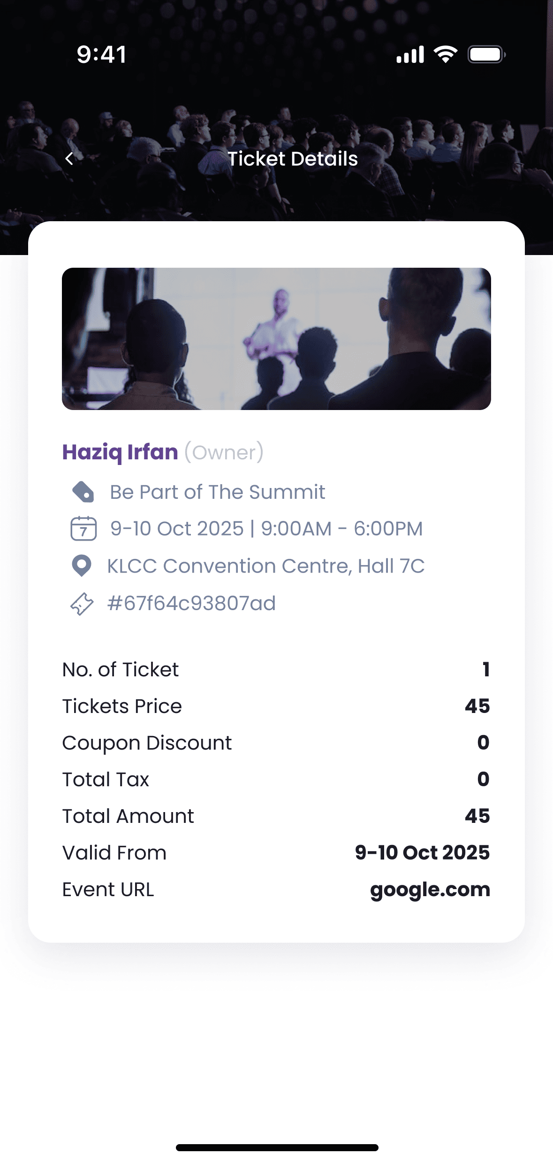Viewport: 553px width, 1162px height.
Task: Click the price tag icon
Action: coord(83,492)
